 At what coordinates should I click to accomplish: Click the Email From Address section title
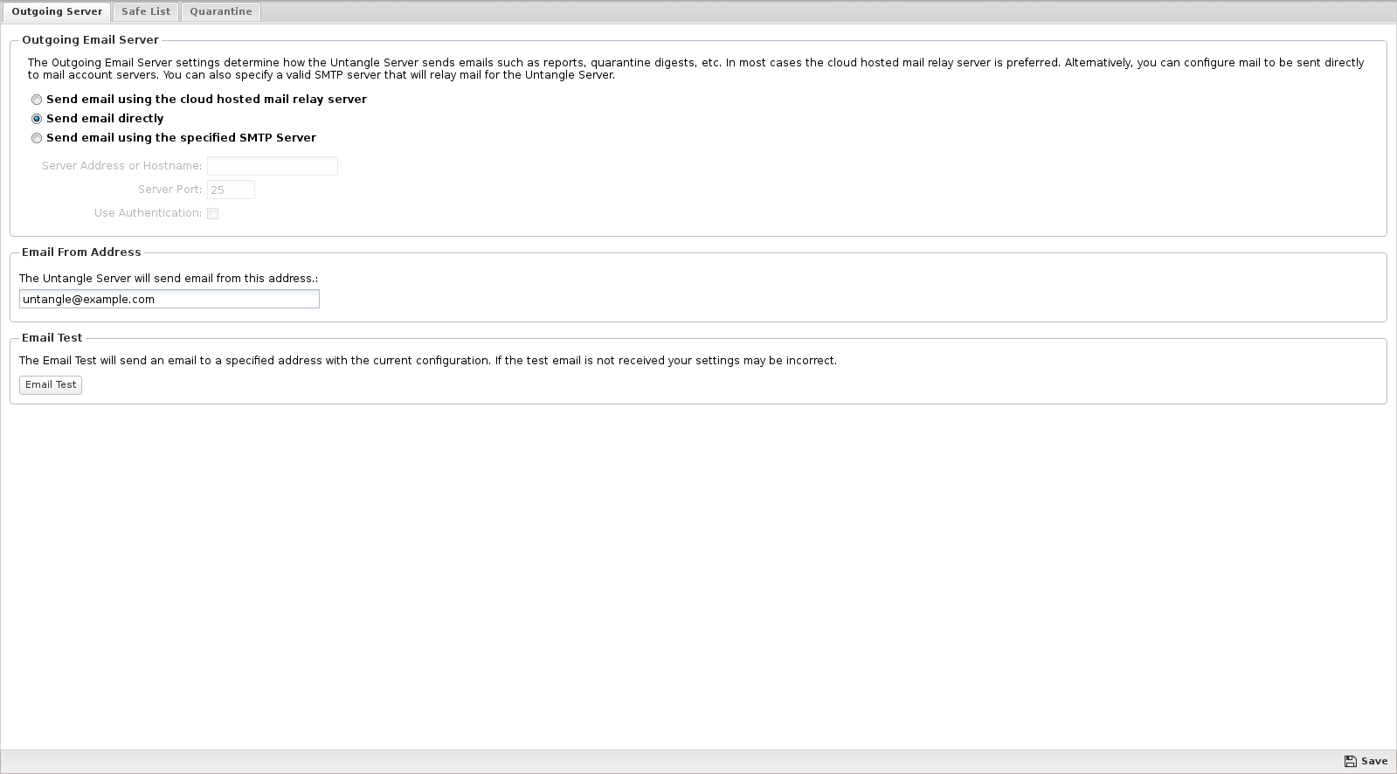click(x=81, y=252)
